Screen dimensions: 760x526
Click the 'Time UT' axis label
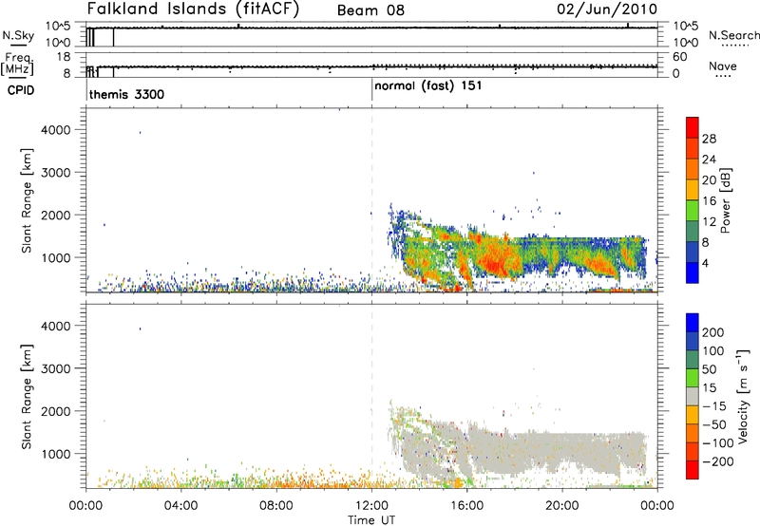371,519
